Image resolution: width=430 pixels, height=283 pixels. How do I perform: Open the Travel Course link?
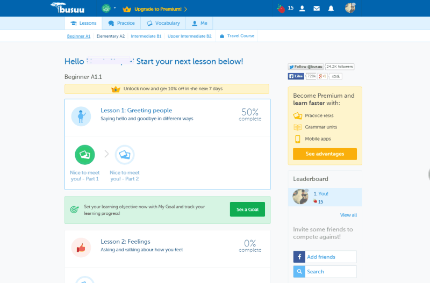pos(240,36)
